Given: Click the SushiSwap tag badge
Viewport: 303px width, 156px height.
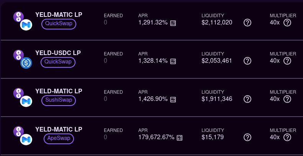Looking at the screenshot, I should coord(59,100).
